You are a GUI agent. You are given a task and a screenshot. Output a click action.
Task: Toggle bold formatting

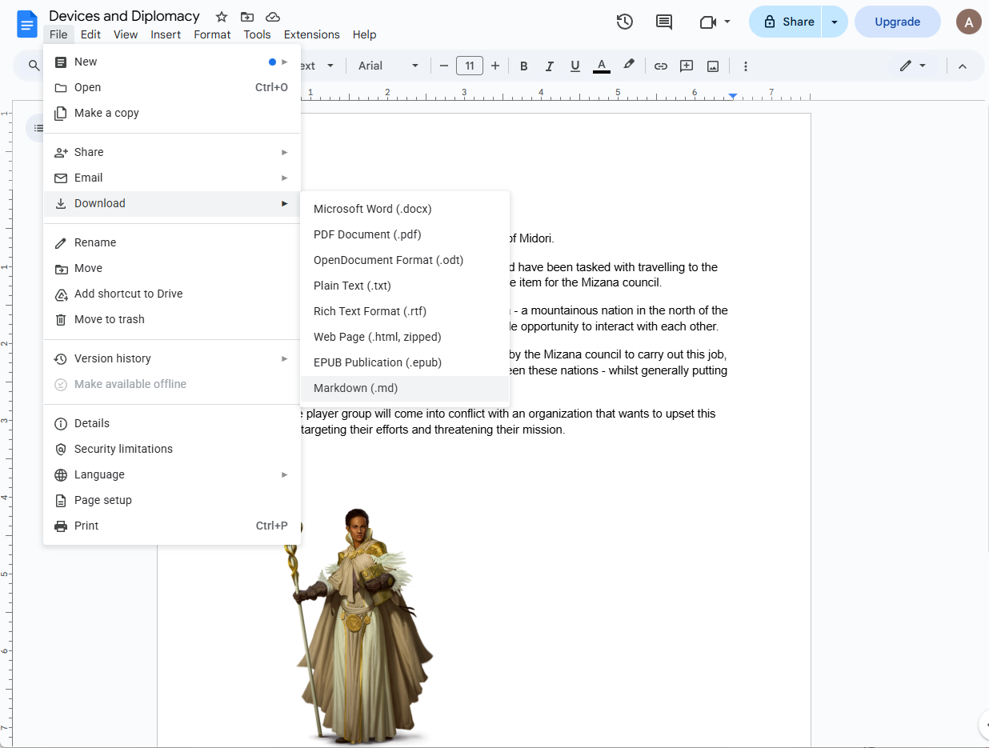(523, 66)
